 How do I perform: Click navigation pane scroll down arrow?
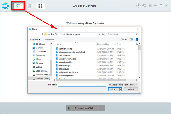pos(51,80)
